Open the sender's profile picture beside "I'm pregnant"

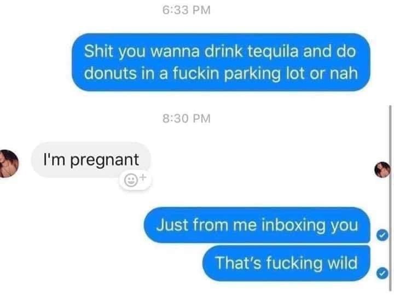coord(9,164)
